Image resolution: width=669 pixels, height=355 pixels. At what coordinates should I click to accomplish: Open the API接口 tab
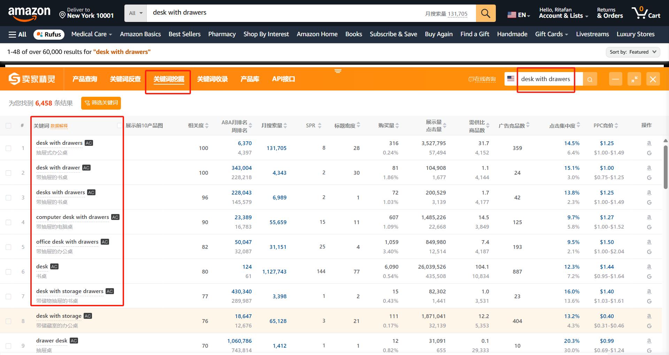[283, 79]
